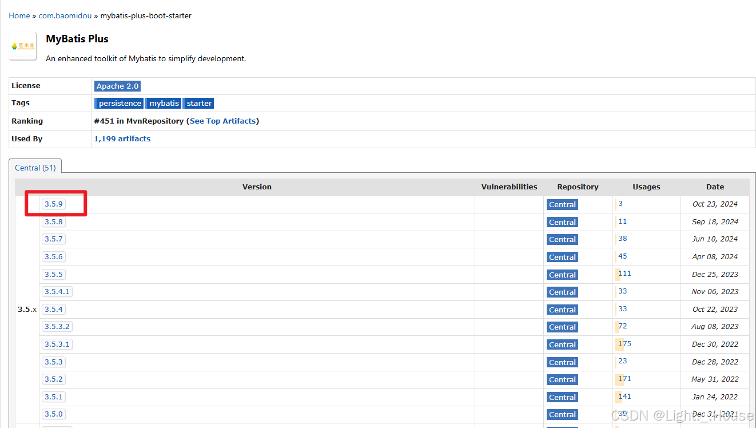The image size is (756, 428).
Task: Open version 3.5.7
Action: 54,239
